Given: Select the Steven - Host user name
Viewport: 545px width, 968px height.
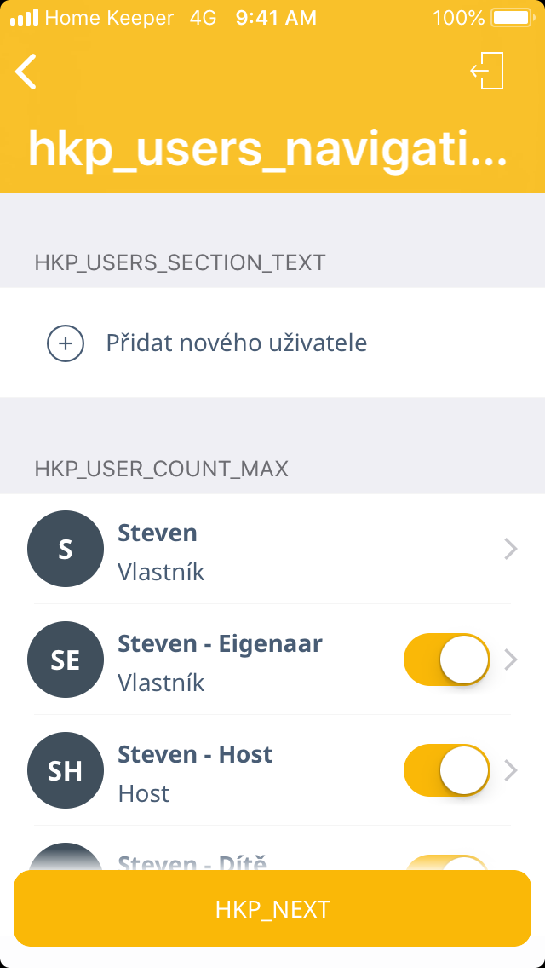Looking at the screenshot, I should click(195, 755).
